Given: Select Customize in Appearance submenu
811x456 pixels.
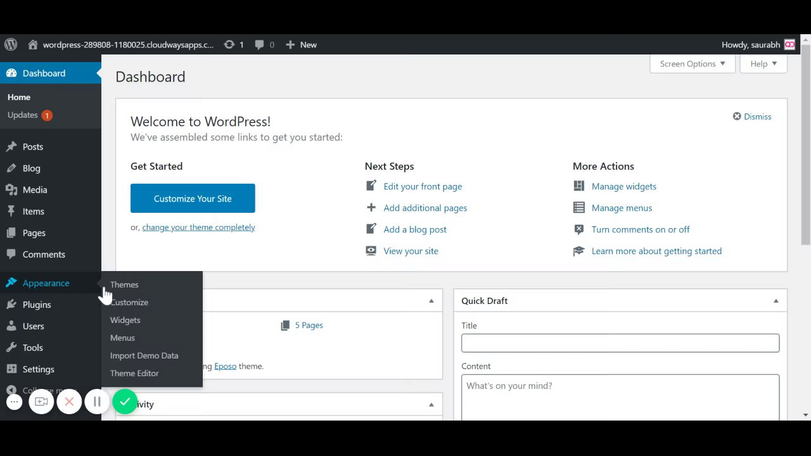Looking at the screenshot, I should 129,302.
